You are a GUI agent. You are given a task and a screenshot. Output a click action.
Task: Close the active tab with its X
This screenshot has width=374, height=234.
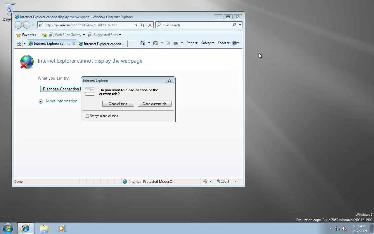click(74, 44)
